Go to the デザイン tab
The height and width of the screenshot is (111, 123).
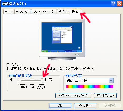pyautogui.click(x=63, y=12)
